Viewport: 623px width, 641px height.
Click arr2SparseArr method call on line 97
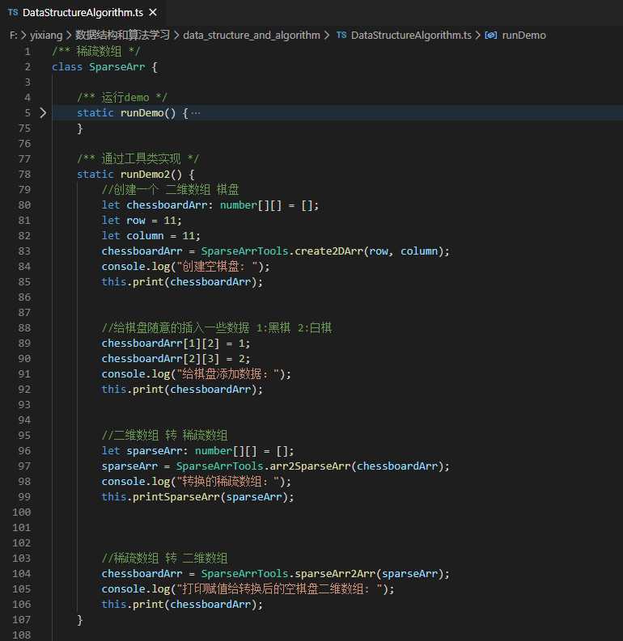pos(310,466)
